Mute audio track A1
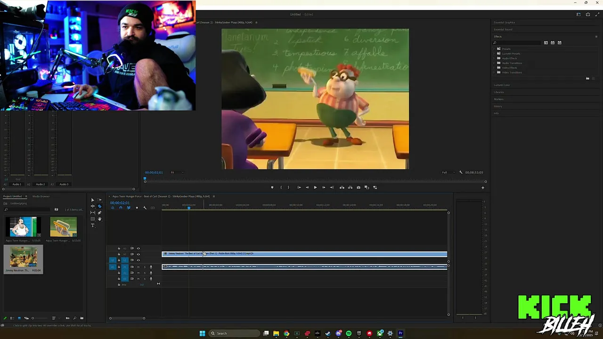Screen dimensions: 603x339 coord(138,267)
